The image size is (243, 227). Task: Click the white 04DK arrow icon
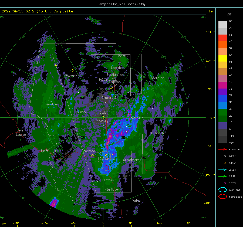(222, 156)
